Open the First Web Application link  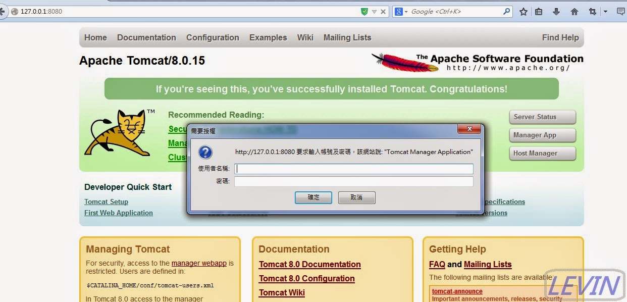tap(119, 213)
